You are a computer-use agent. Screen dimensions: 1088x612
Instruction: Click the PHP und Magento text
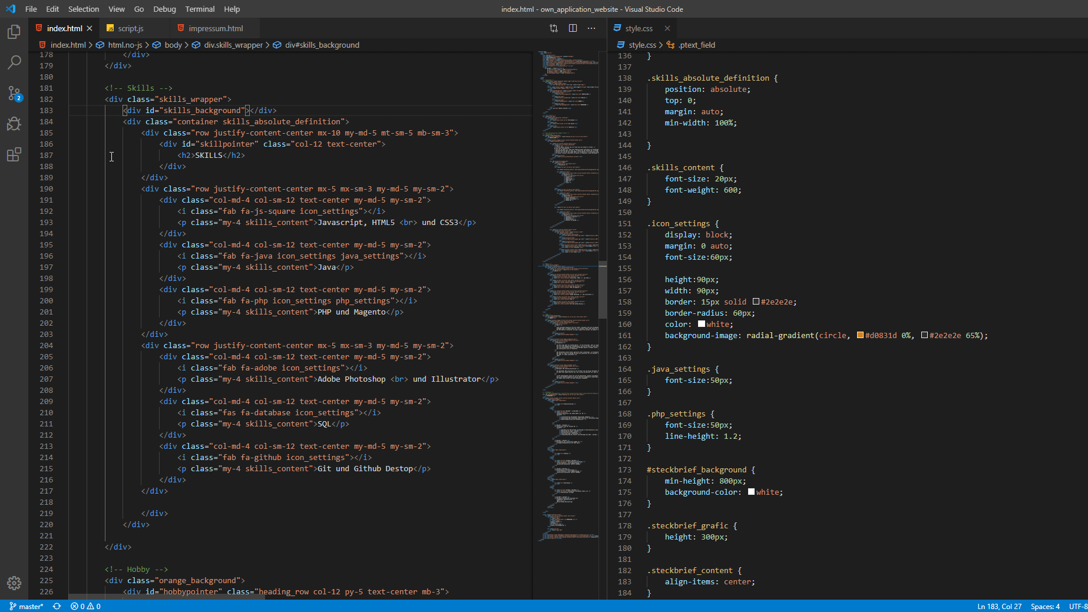(x=352, y=312)
